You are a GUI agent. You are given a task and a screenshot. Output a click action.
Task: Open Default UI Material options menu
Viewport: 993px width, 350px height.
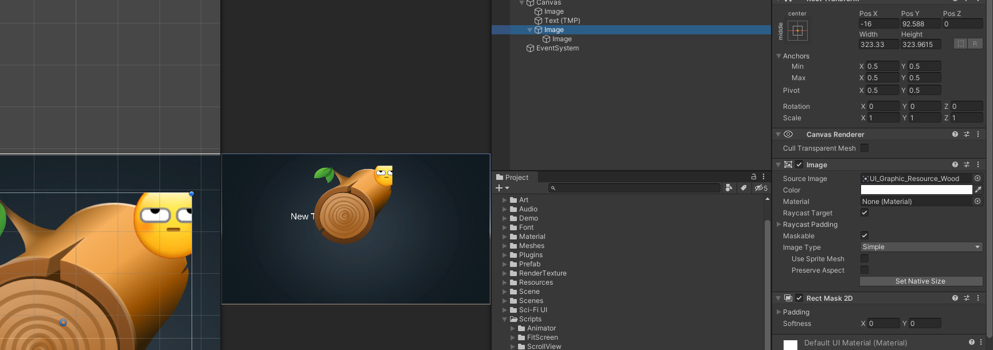coord(981,342)
